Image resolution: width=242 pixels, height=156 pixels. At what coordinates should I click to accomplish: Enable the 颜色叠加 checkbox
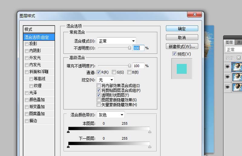(x=27, y=100)
